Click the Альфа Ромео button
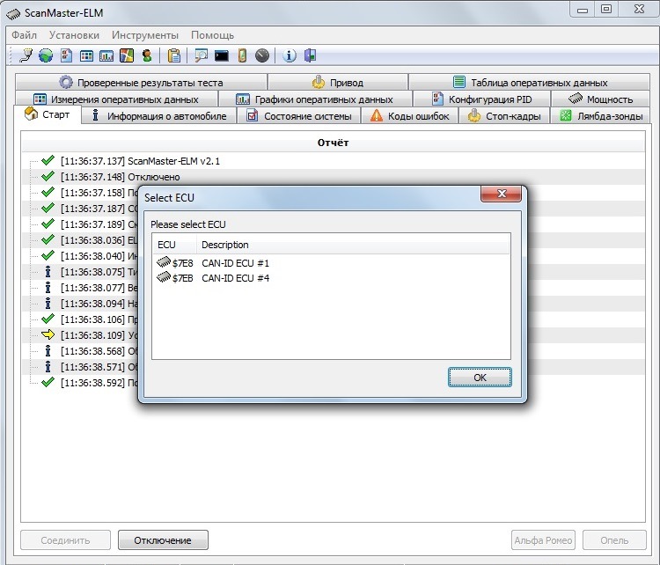 pyautogui.click(x=543, y=540)
